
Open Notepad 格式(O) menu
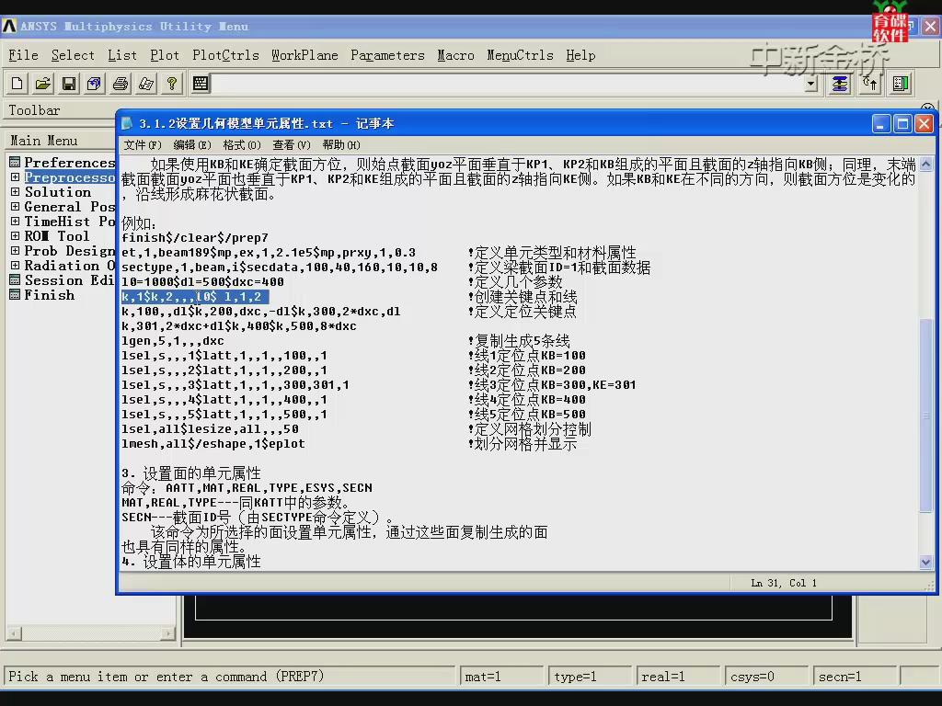(242, 144)
